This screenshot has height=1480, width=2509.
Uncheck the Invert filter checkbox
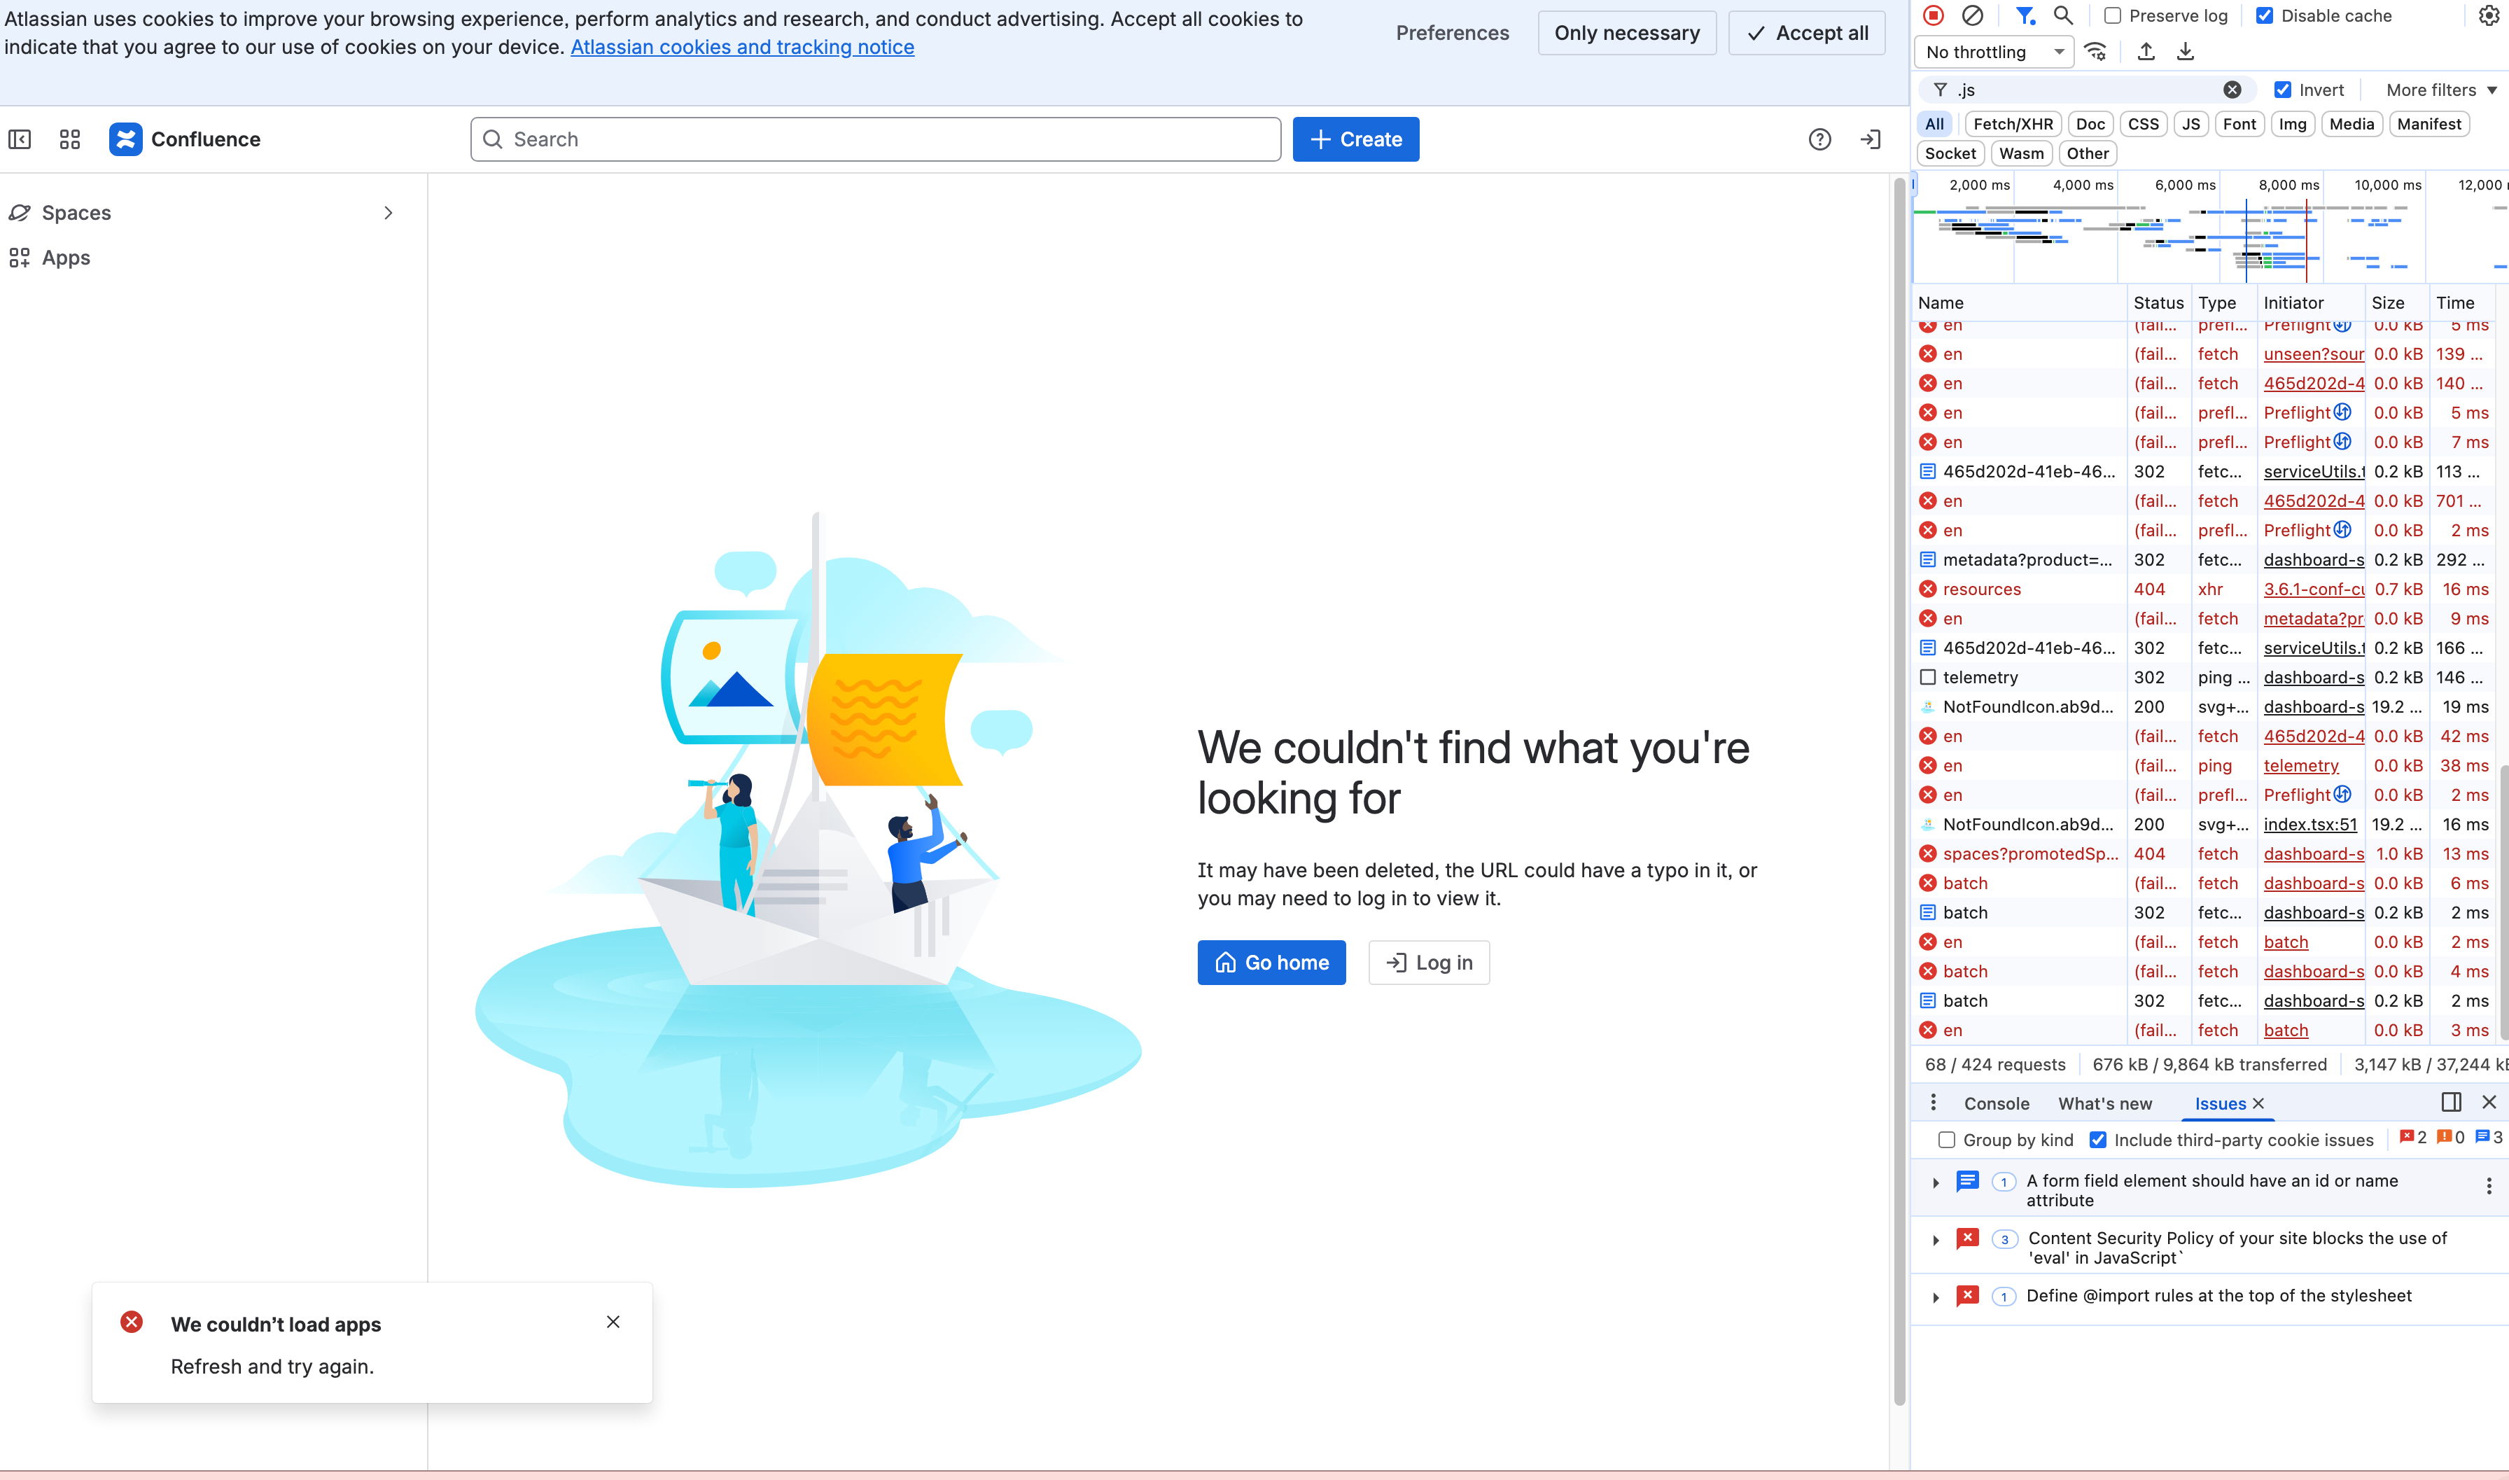click(x=2281, y=90)
